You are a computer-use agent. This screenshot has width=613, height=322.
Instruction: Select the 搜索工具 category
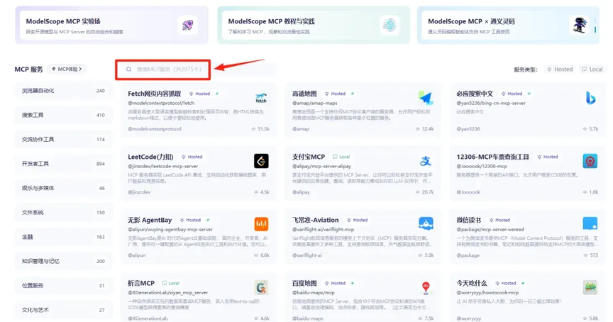point(63,116)
